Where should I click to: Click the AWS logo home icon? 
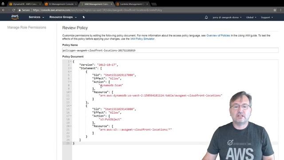tap(15, 17)
